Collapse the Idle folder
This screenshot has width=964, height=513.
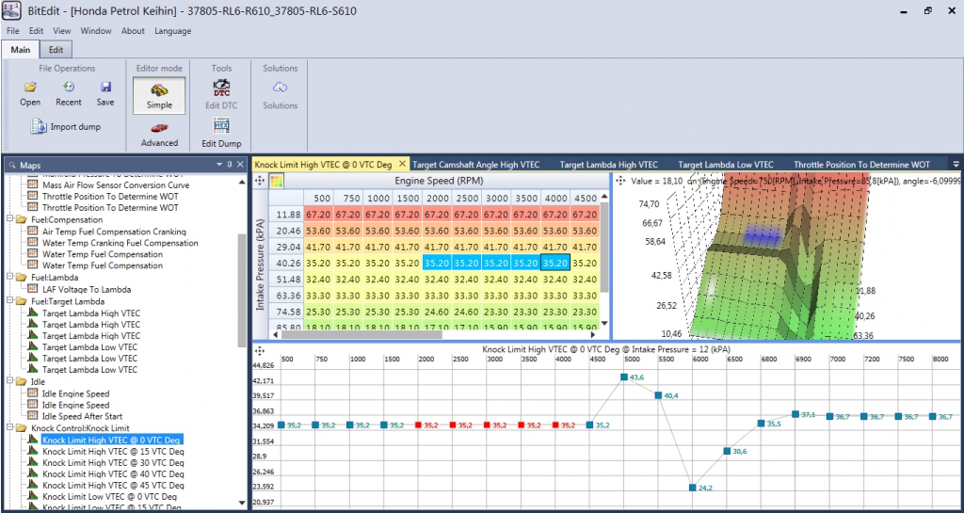9,381
